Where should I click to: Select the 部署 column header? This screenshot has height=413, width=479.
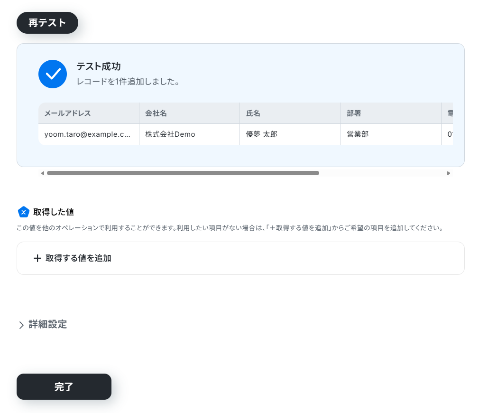point(391,113)
